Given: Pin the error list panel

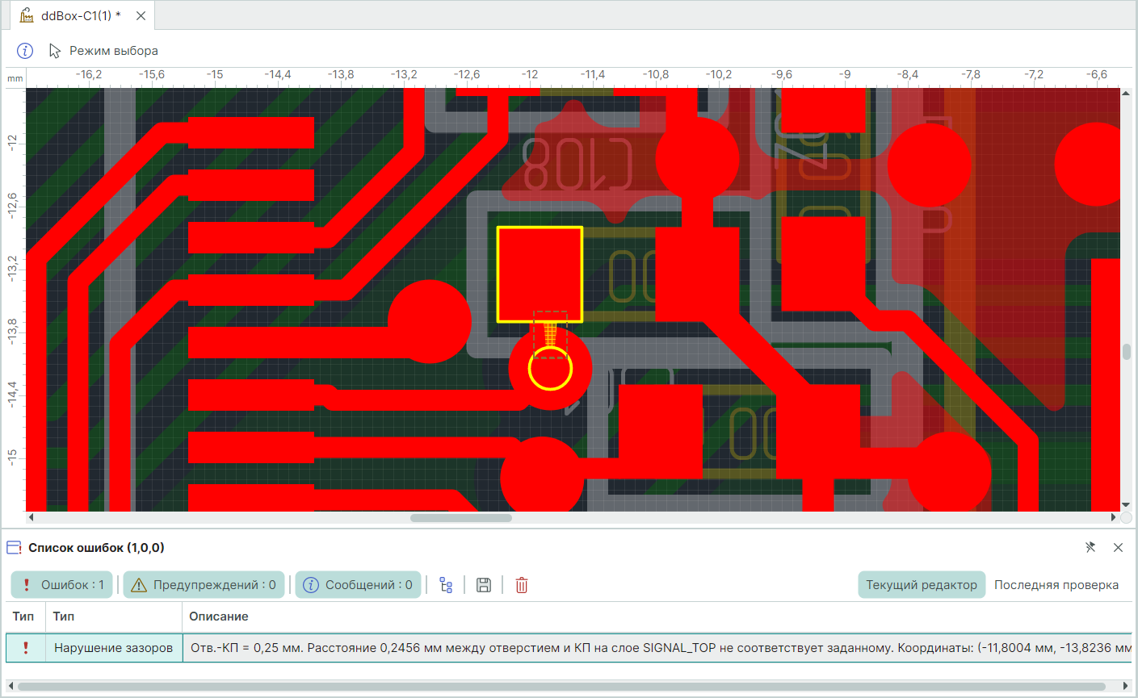Looking at the screenshot, I should 1090,547.
